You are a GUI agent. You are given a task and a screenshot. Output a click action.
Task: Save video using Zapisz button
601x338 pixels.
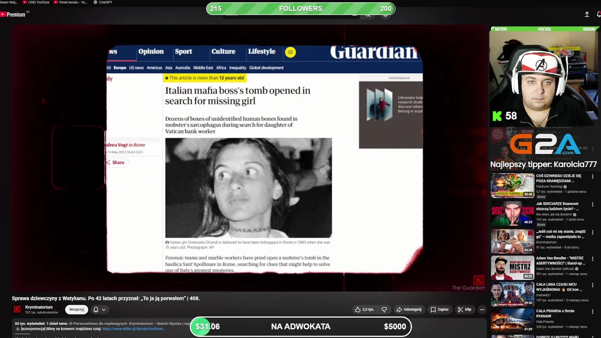[x=439, y=309]
